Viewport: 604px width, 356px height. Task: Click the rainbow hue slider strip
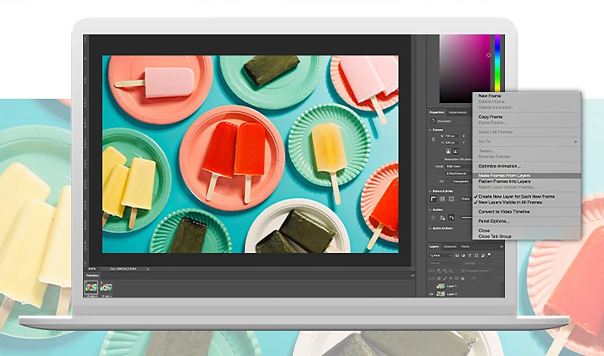tap(497, 64)
